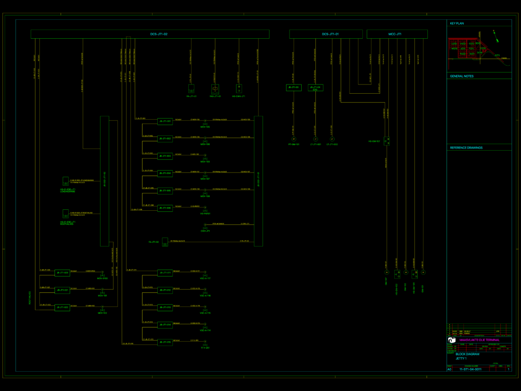
Task: Click the MOV-102 valve symbol
Action: pos(102,308)
